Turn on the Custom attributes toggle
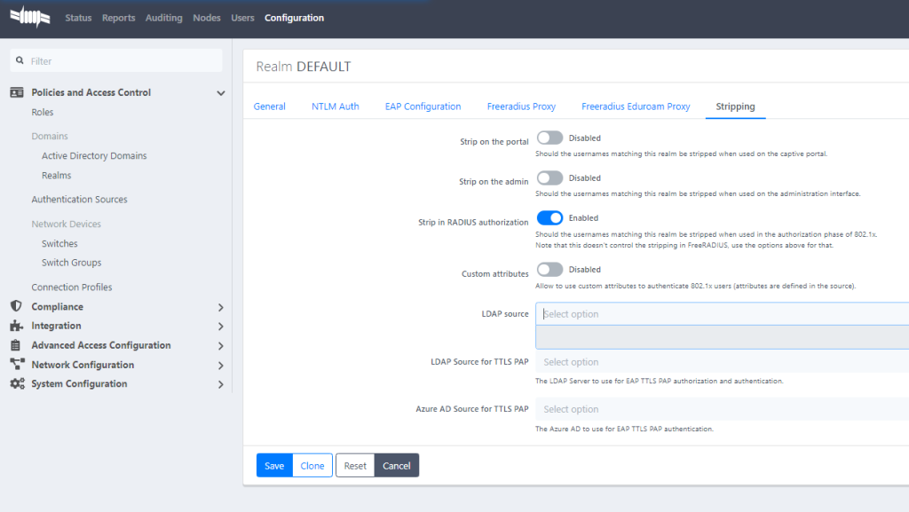 pos(549,270)
